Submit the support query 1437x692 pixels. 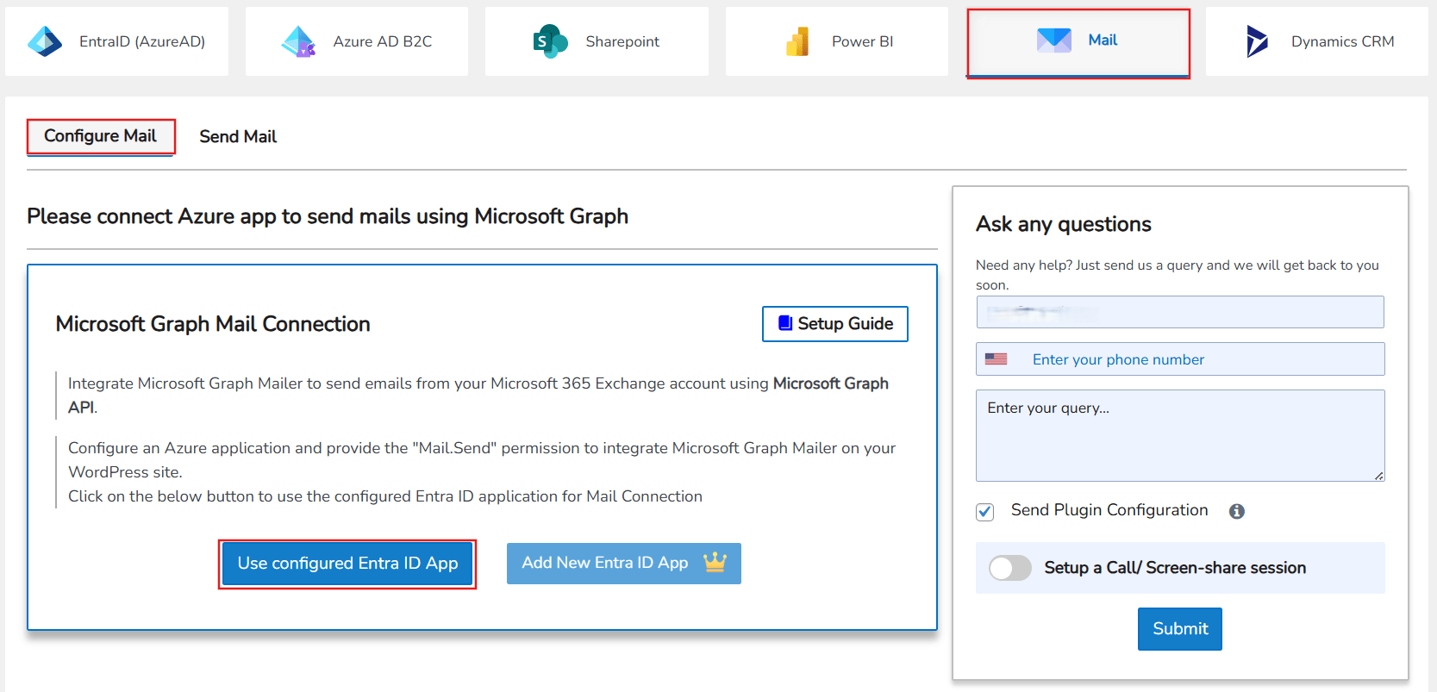click(1180, 629)
